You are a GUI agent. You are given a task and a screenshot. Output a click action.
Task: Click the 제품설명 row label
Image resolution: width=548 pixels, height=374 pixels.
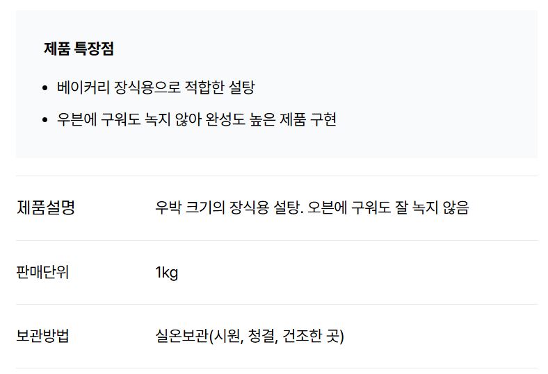pyautogui.click(x=46, y=207)
